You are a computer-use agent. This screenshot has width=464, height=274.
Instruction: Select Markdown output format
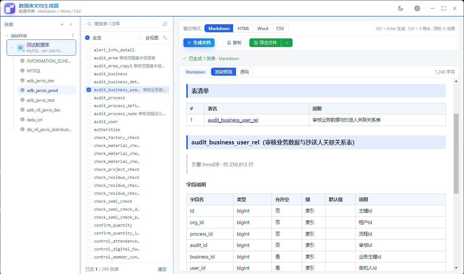pos(219,29)
